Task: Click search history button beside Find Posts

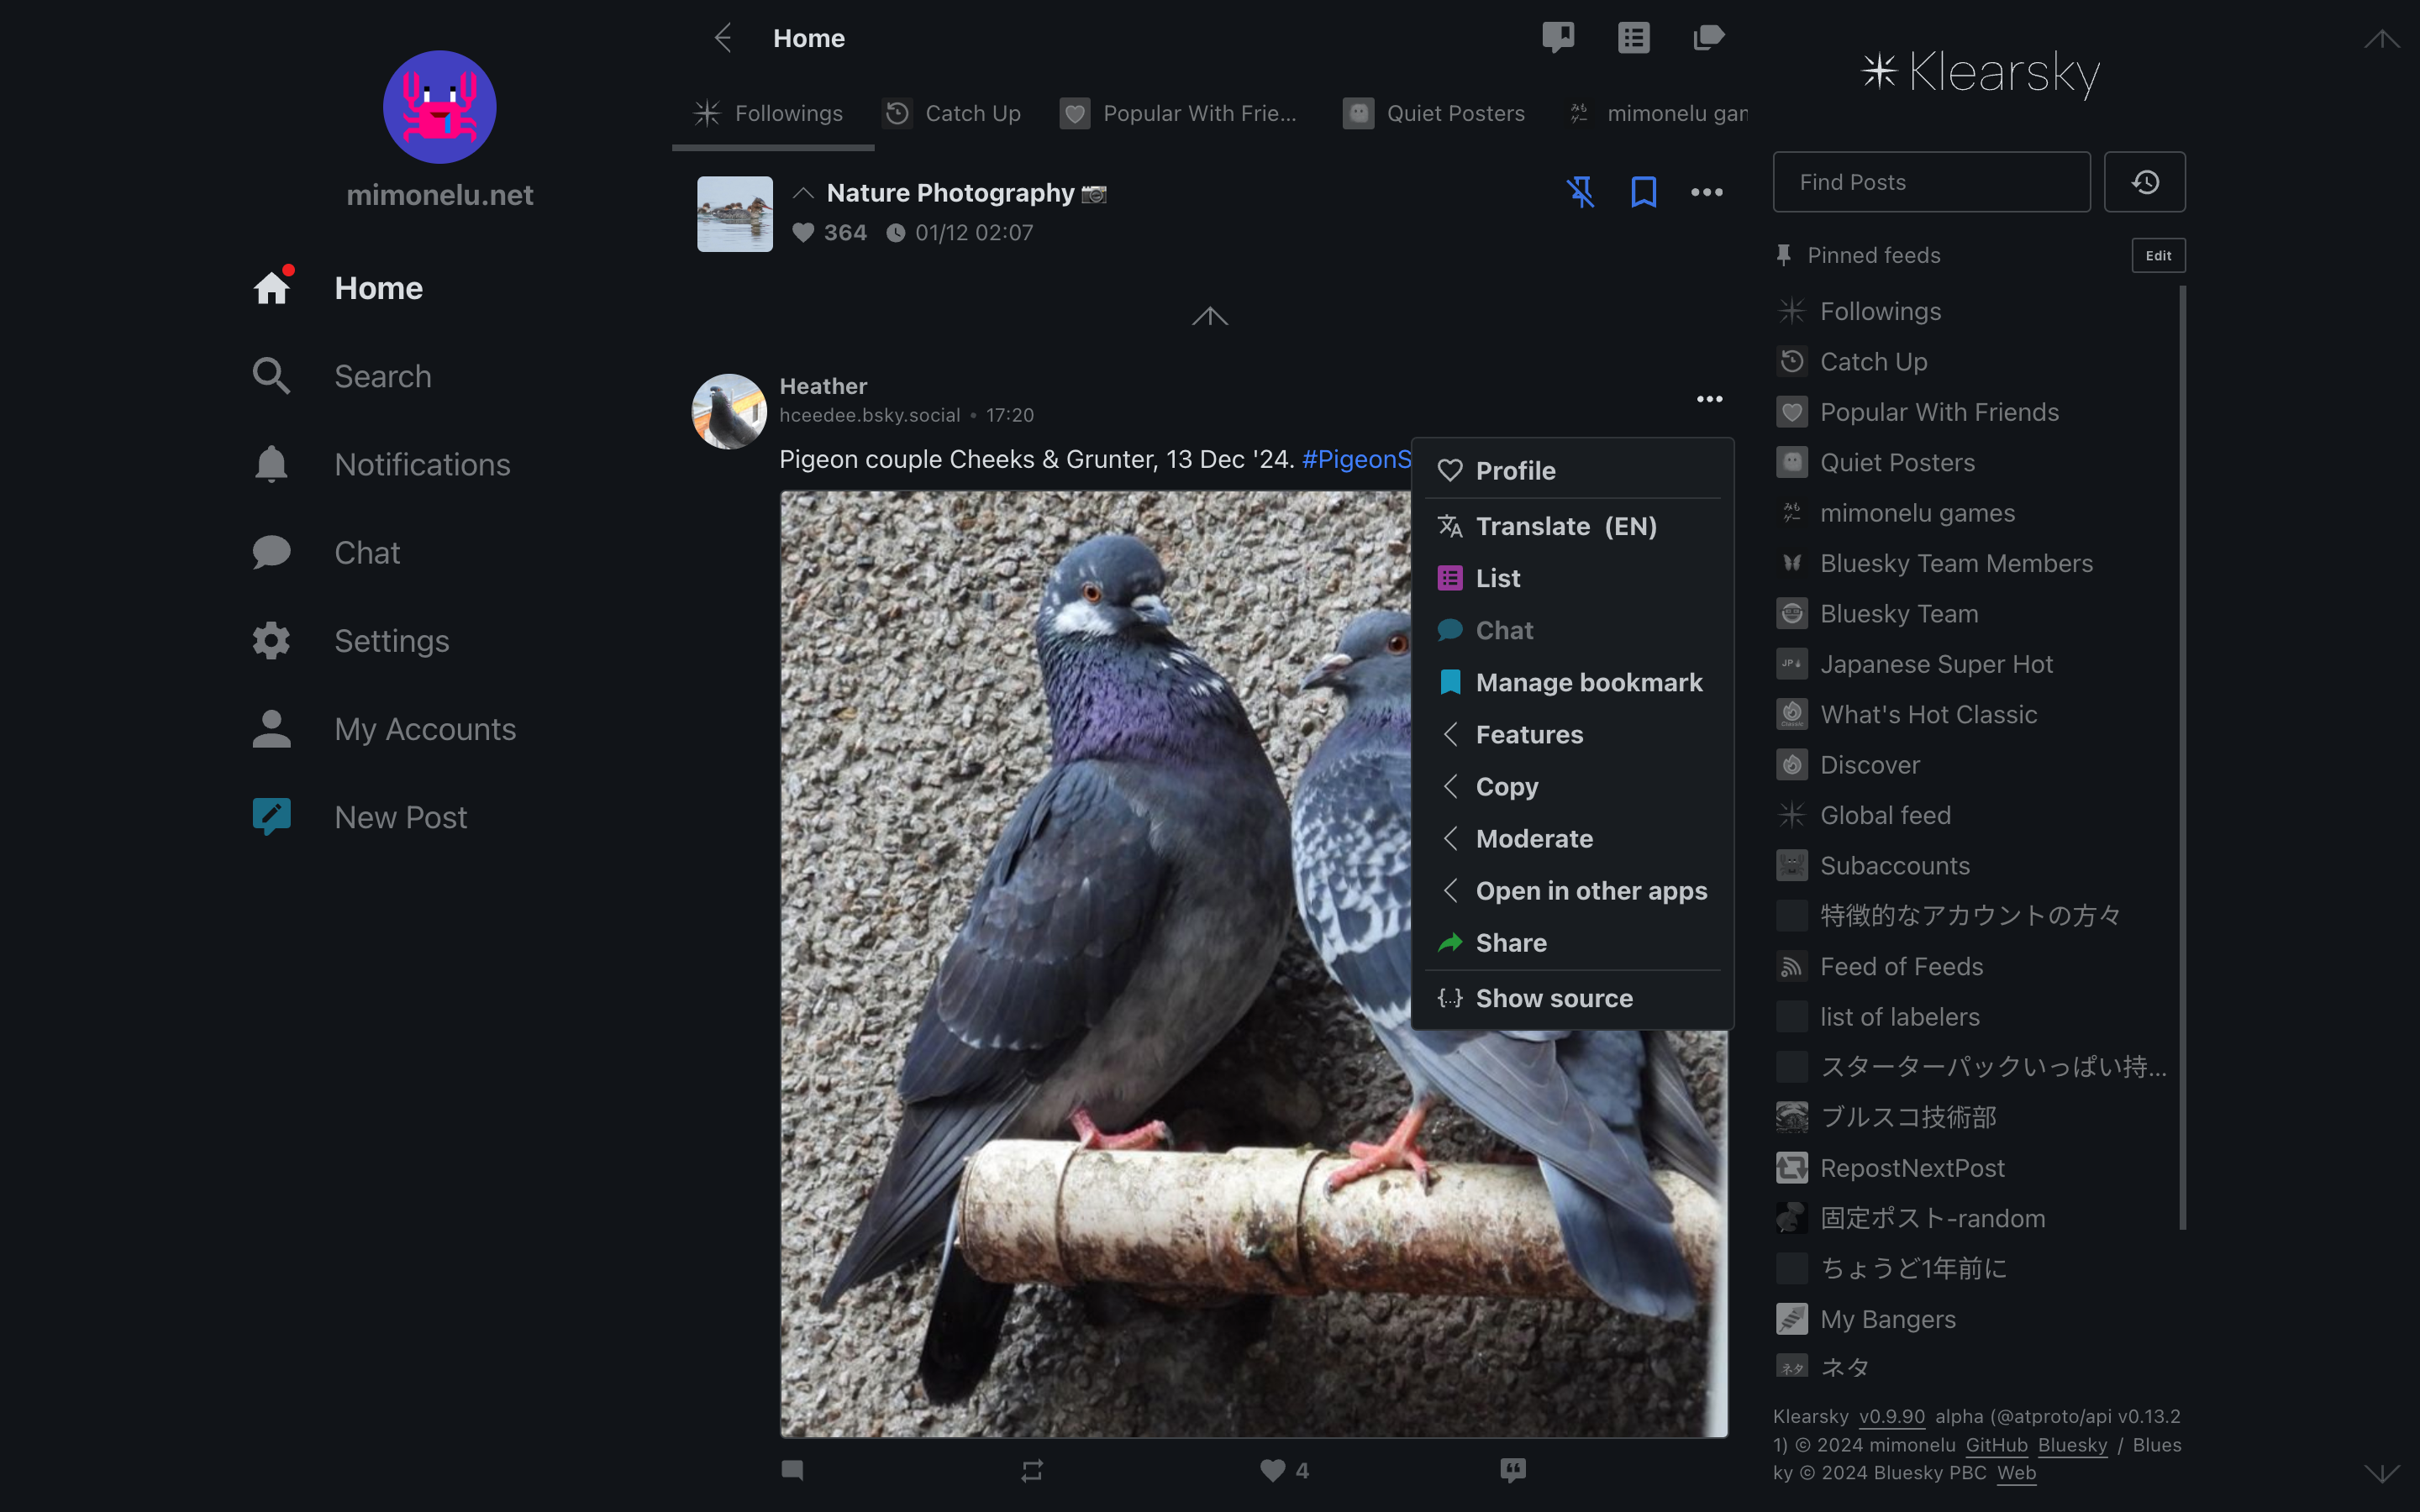Action: [x=2144, y=182]
